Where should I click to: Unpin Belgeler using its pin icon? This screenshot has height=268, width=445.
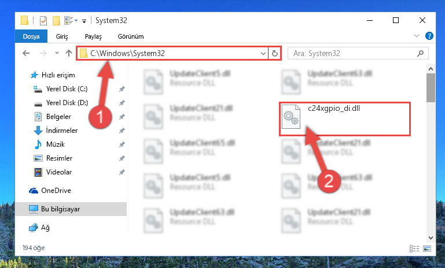click(x=122, y=117)
